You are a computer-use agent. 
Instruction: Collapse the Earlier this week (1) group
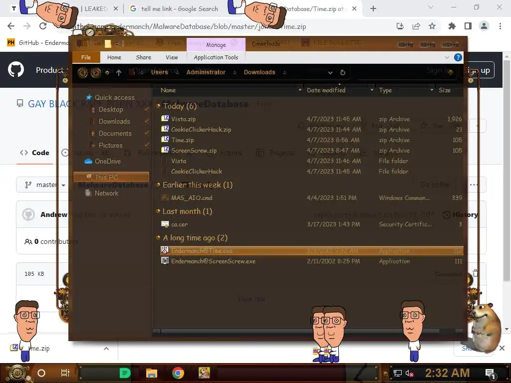(158, 185)
